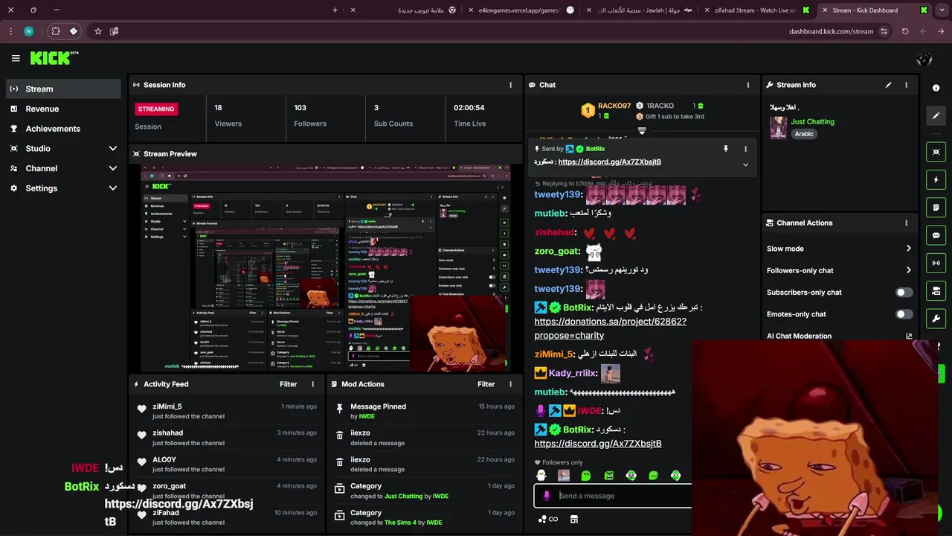Expand the Channel sidebar section

click(x=113, y=168)
